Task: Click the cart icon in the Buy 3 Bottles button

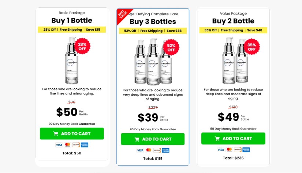Action: tap(137, 139)
